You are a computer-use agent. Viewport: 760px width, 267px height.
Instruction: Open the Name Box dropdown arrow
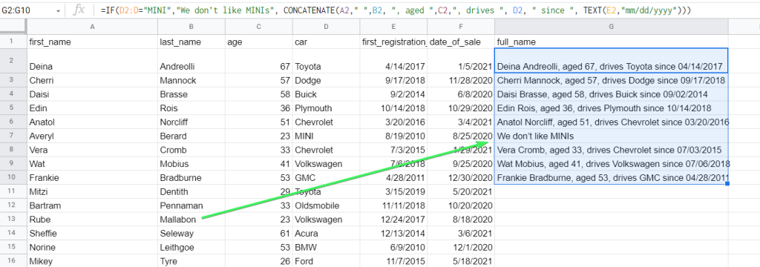click(x=58, y=10)
